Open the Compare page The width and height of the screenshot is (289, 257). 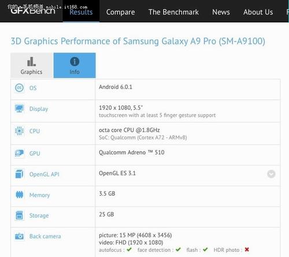pos(120,12)
